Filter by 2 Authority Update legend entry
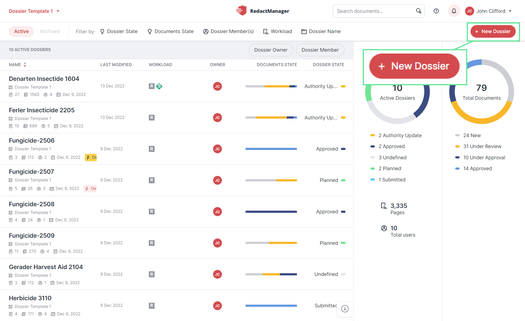The height and width of the screenshot is (321, 525). pyautogui.click(x=396, y=136)
